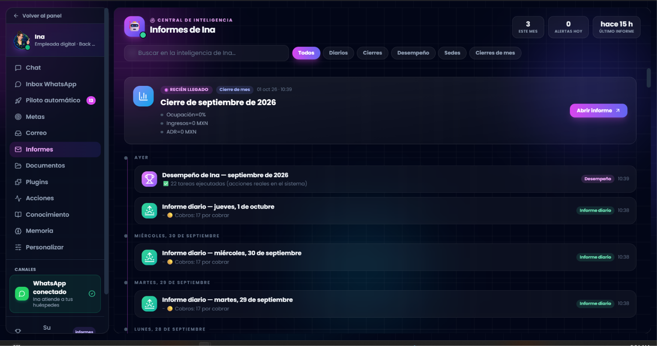Screen dimensions: 657x346
Task: Click the main report list scrollbar
Action: click(649, 78)
